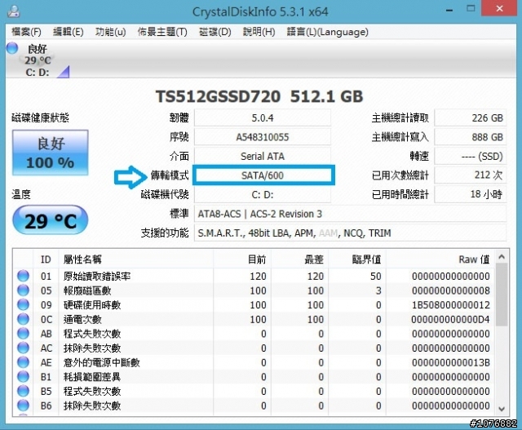This screenshot has height=430, width=522.
Task: Click threshold value 3 in row 05
Action: point(378,290)
